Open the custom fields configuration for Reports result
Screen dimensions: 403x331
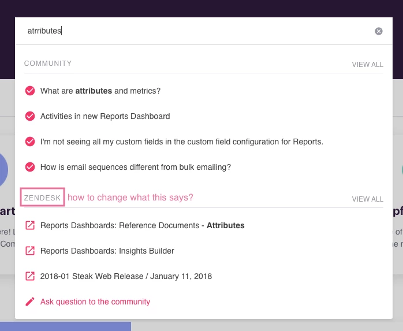click(x=182, y=142)
